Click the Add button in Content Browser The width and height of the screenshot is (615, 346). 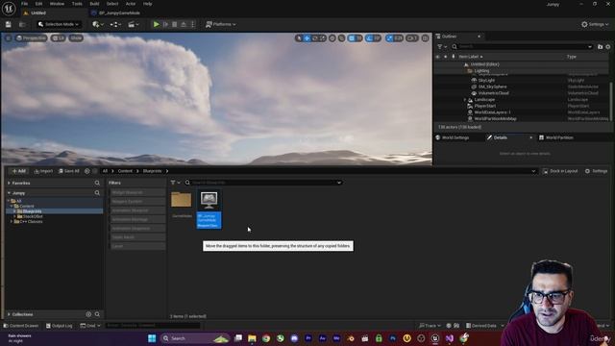[x=18, y=171]
